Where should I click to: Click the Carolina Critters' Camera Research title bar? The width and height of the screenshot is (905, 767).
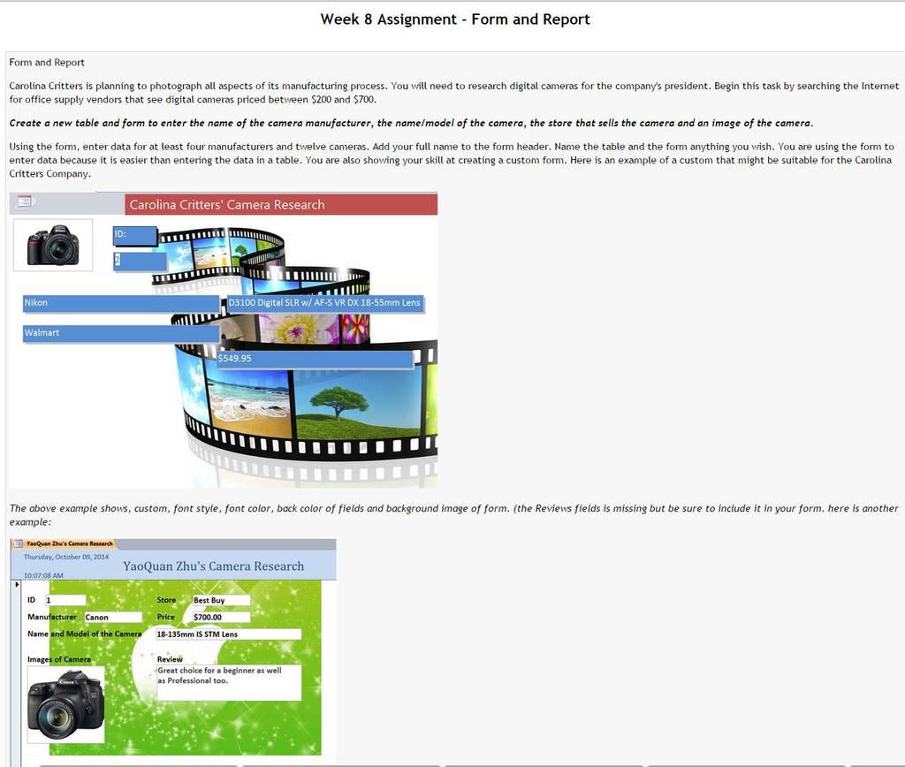click(281, 204)
